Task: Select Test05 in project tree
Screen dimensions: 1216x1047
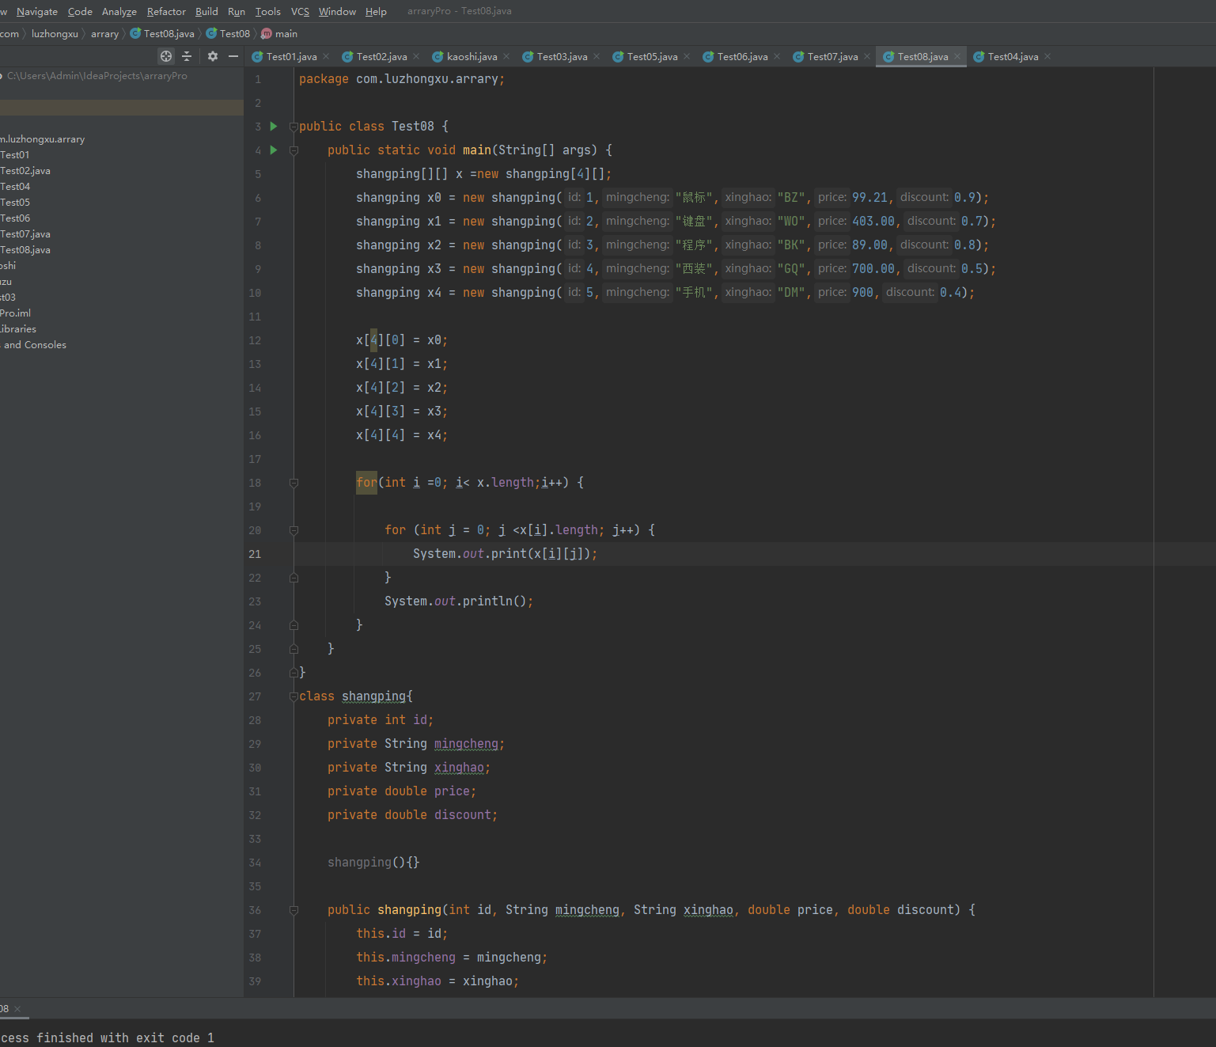Action: [x=15, y=202]
